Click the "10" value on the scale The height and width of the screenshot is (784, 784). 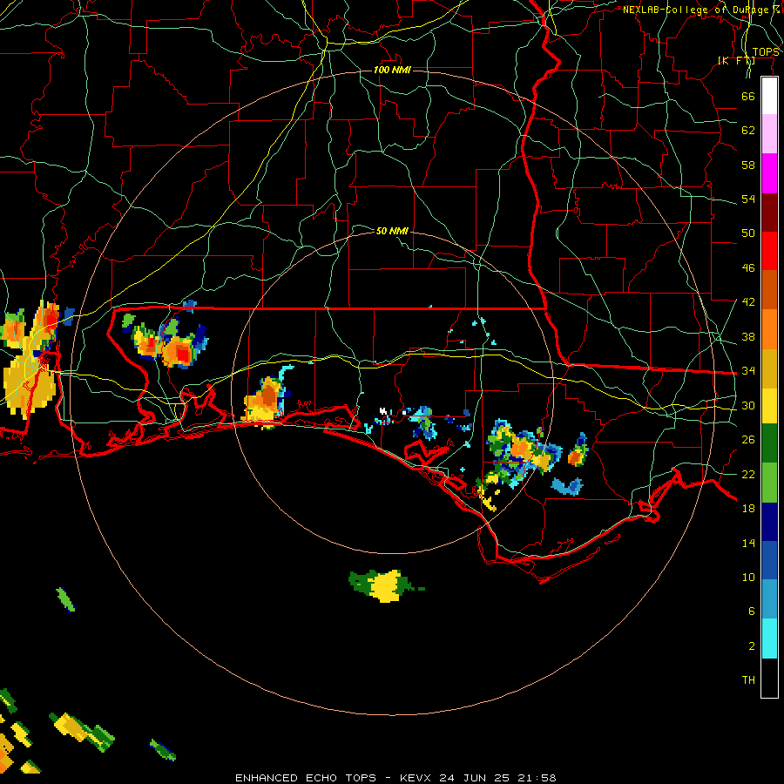point(748,577)
